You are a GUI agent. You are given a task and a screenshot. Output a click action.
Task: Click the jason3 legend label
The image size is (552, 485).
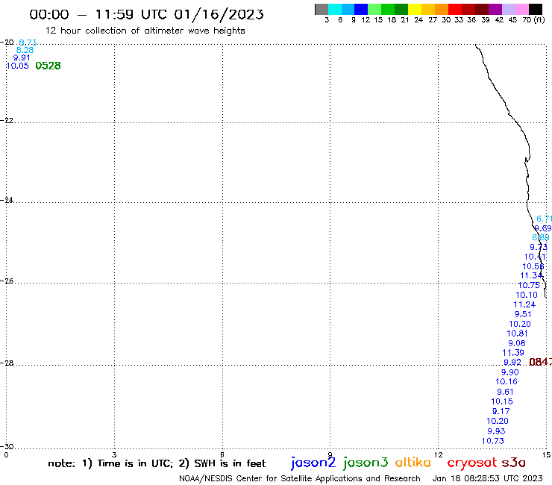tap(366, 463)
